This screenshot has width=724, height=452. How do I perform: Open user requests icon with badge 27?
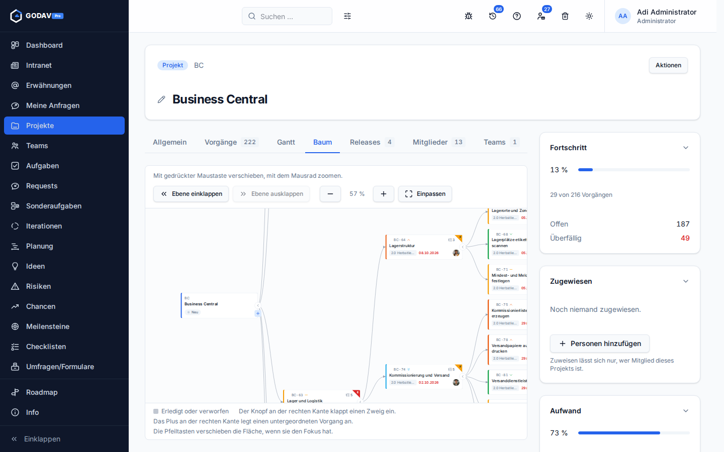(x=541, y=16)
